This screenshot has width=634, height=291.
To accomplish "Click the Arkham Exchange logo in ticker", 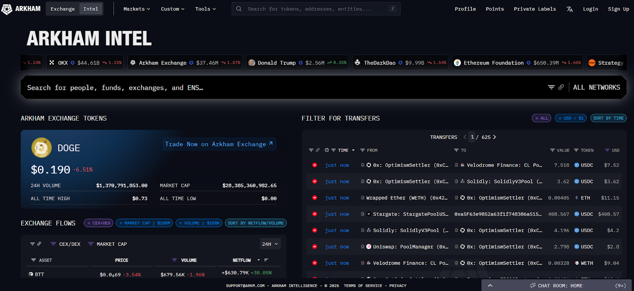I will [x=133, y=62].
